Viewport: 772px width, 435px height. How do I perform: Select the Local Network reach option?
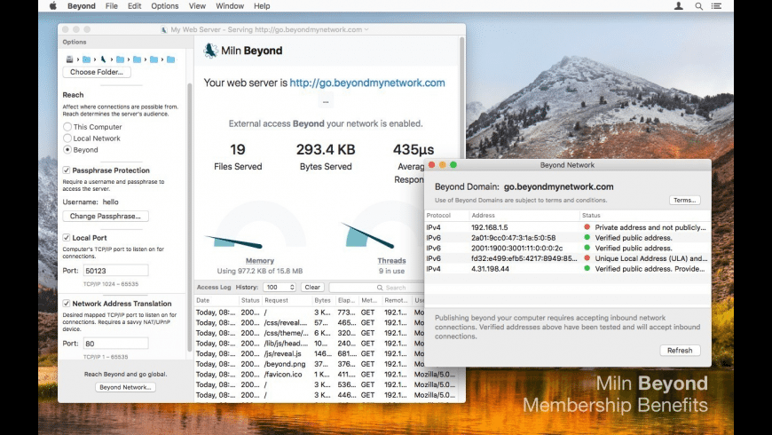[67, 138]
